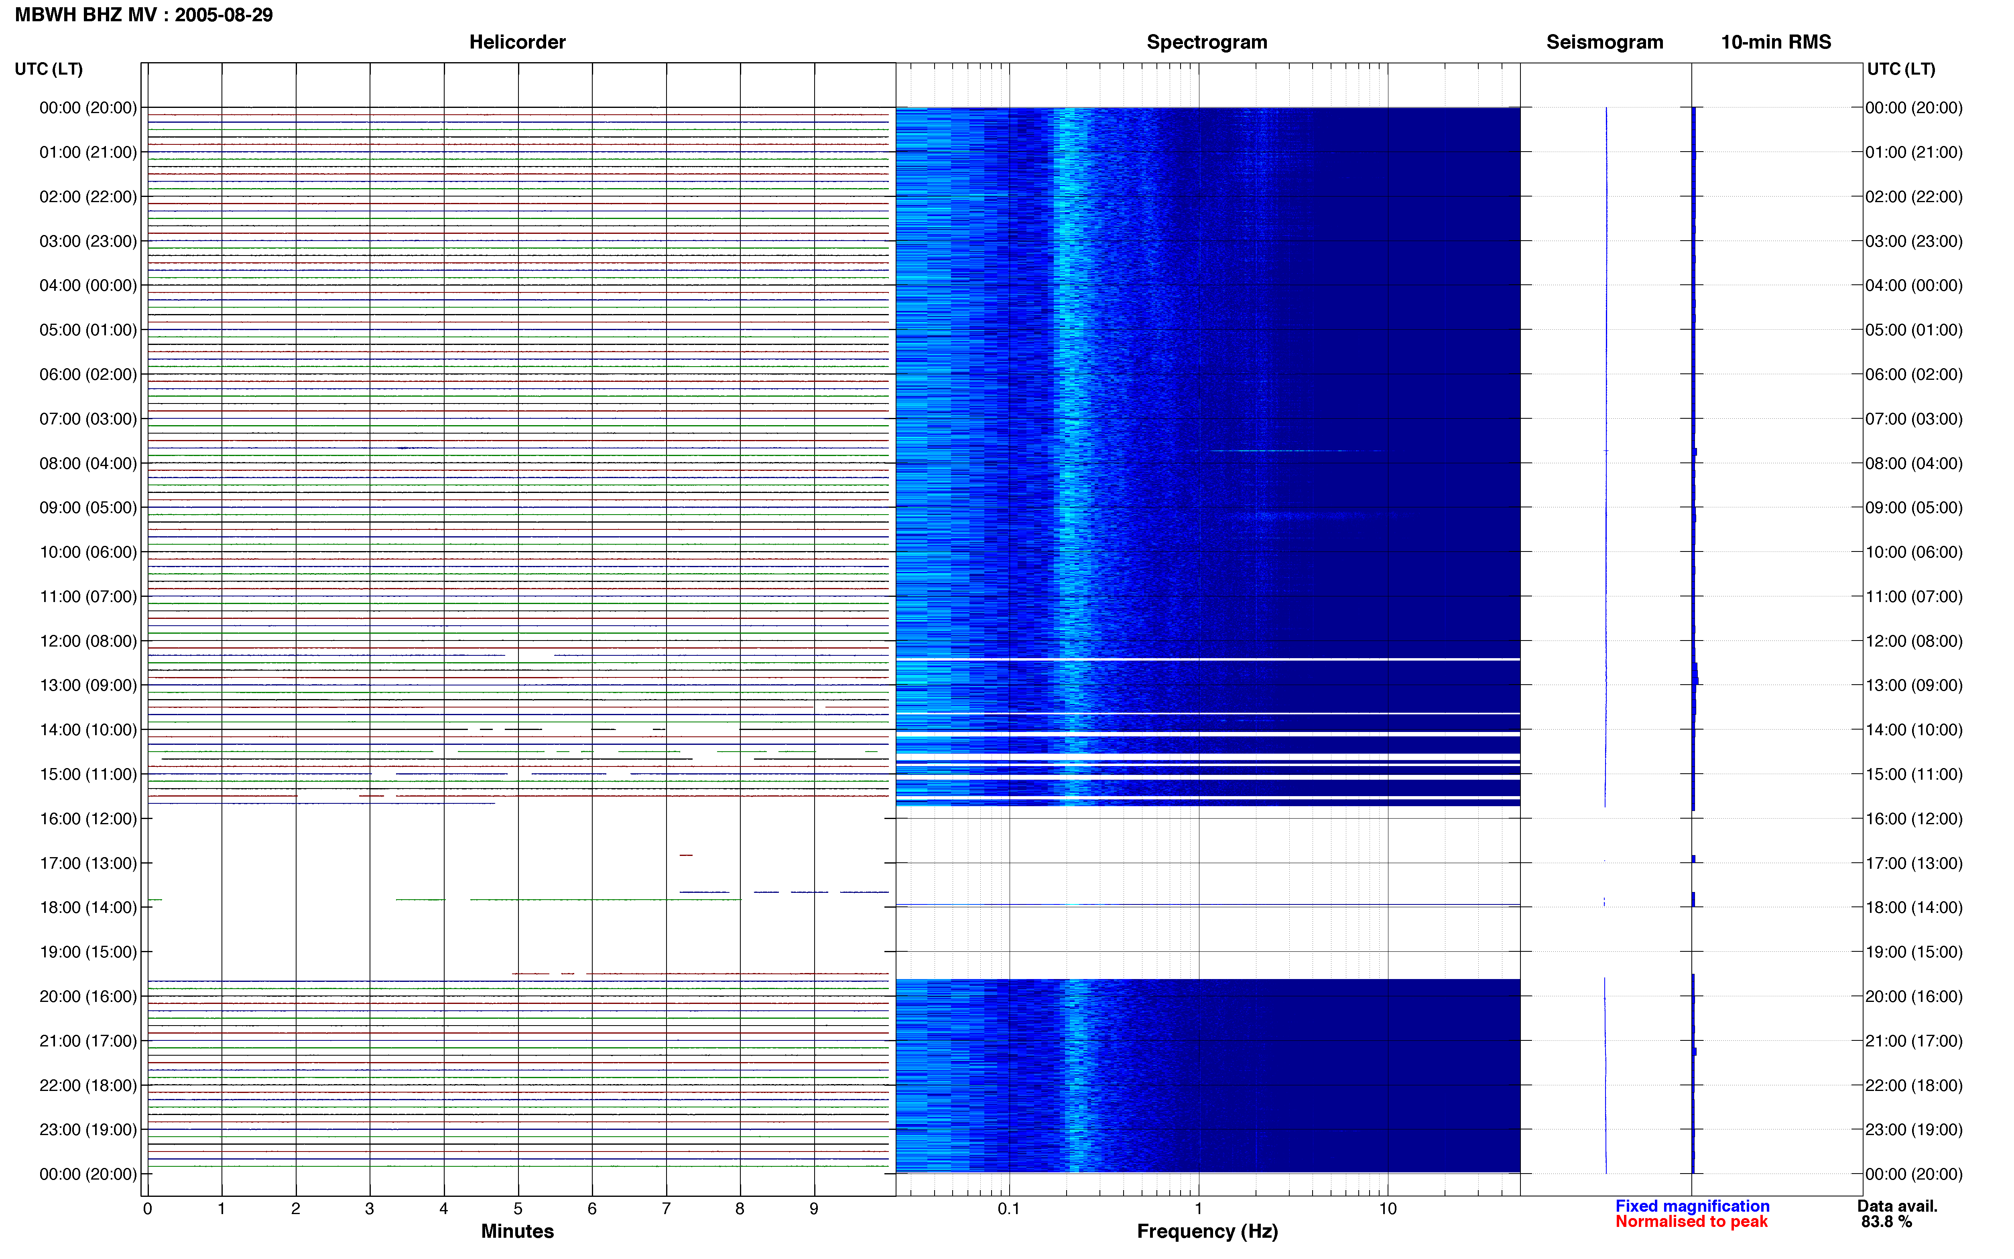Screen dimensions: 2014x1259
Task: Click the left 04:00 (00:00) time label
Action: click(88, 286)
